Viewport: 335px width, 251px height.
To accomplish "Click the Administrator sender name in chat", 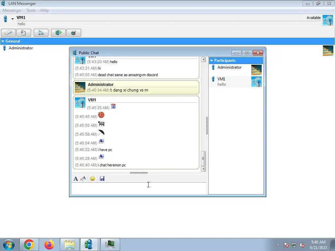I will (101, 85).
